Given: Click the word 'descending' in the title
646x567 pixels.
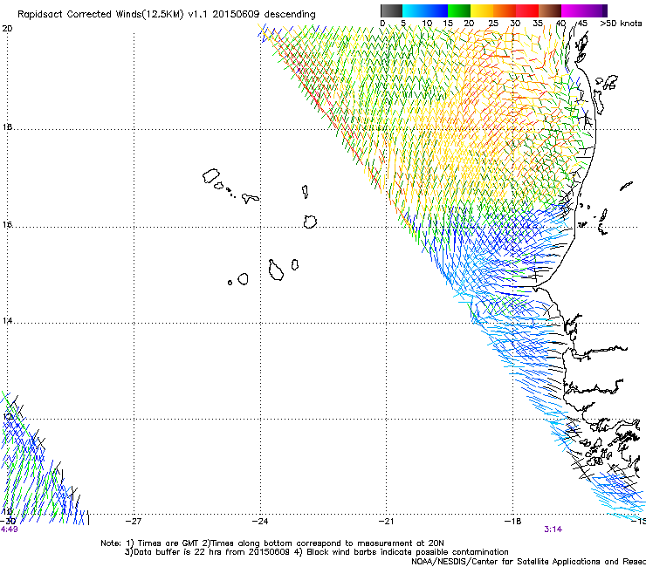Looking at the screenshot, I should 290,15.
